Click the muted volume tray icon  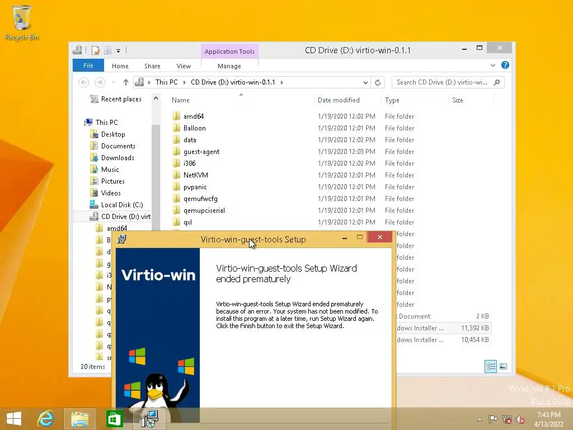pyautogui.click(x=520, y=419)
